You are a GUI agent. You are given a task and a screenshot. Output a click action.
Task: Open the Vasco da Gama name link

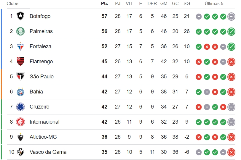[48, 152]
